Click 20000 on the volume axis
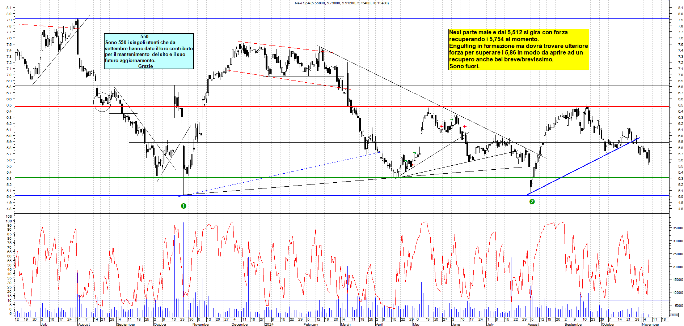Viewport: 684px width, 326px height. pos(677,267)
